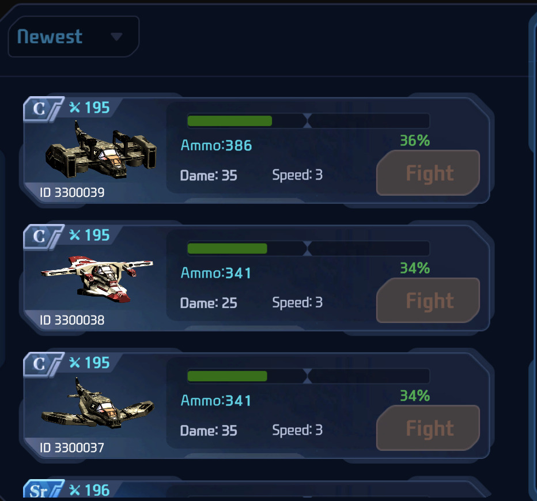The image size is (537, 501).
Task: Click Fight for ship ID 3300037
Action: [428, 428]
